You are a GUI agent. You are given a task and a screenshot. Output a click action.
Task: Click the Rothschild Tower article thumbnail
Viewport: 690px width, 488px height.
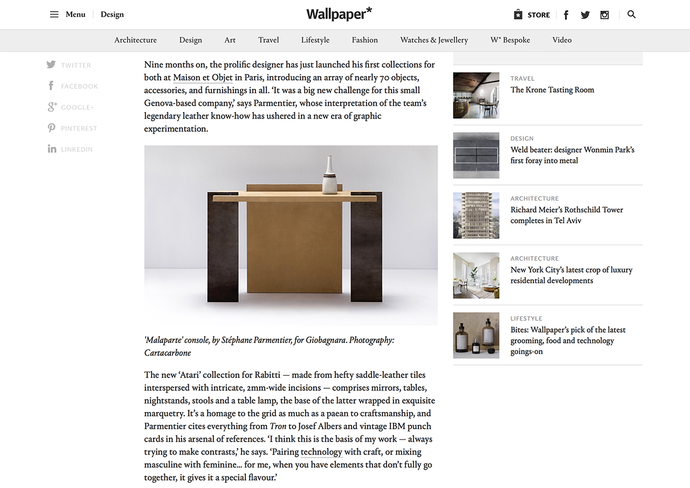pos(476,216)
